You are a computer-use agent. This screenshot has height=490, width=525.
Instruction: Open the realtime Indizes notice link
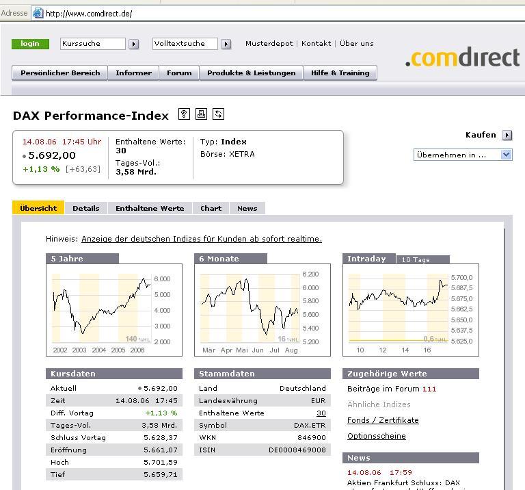(202, 239)
